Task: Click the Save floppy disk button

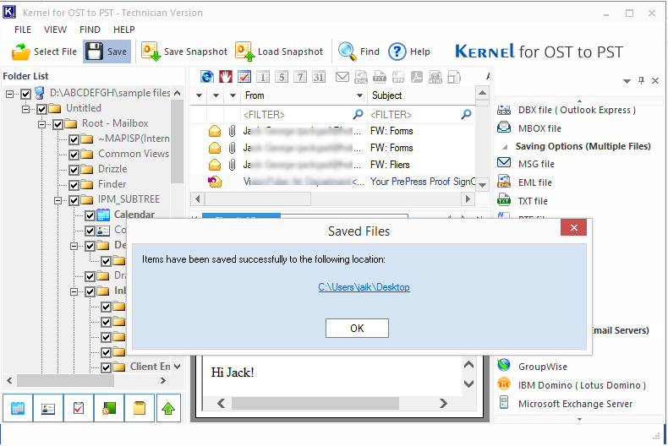Action: pyautogui.click(x=107, y=52)
